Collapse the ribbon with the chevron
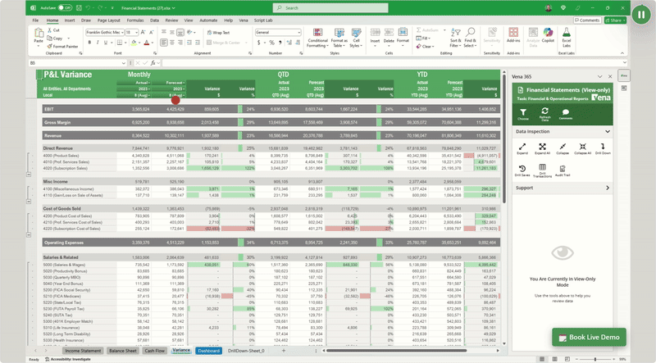This screenshot has height=363, width=656. pyautogui.click(x=622, y=53)
